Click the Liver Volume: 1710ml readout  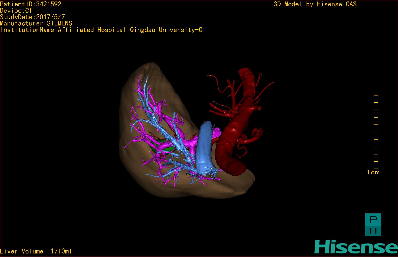36,251
